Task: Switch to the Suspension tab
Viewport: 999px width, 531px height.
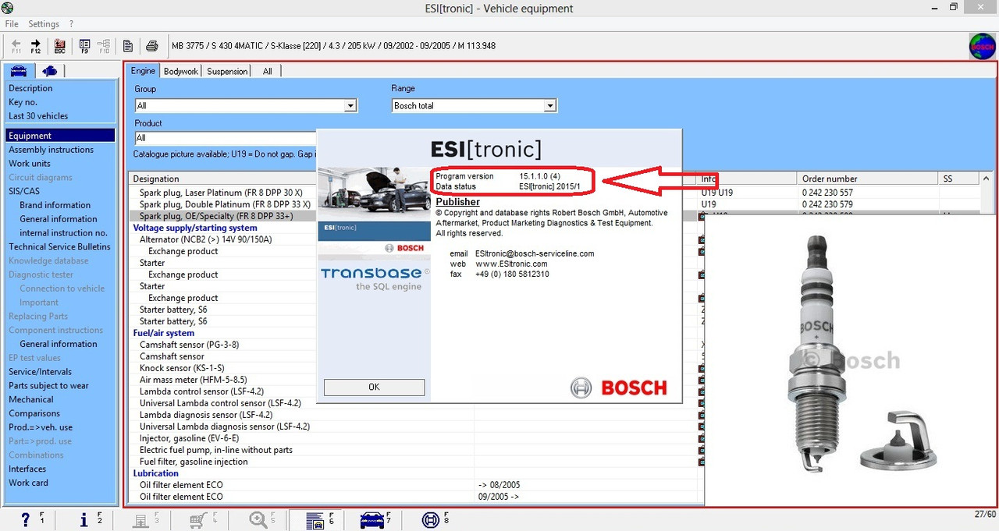Action: 227,71
